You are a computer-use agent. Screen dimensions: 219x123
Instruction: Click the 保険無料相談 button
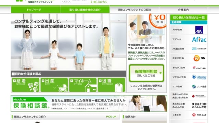(146, 73)
